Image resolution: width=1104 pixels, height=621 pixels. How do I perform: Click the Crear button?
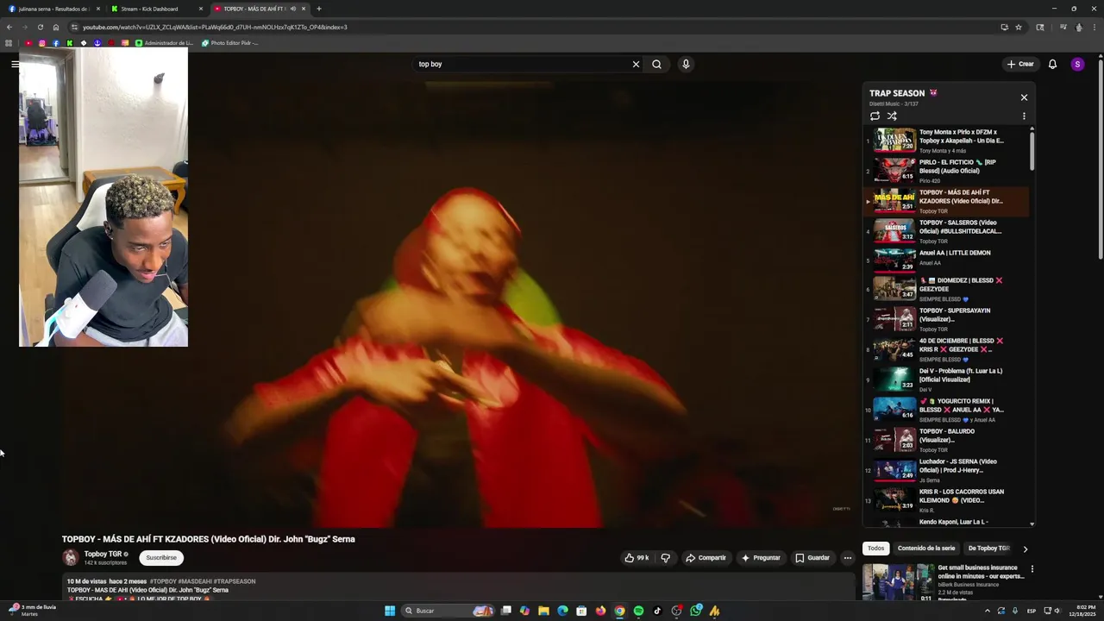[1020, 64]
